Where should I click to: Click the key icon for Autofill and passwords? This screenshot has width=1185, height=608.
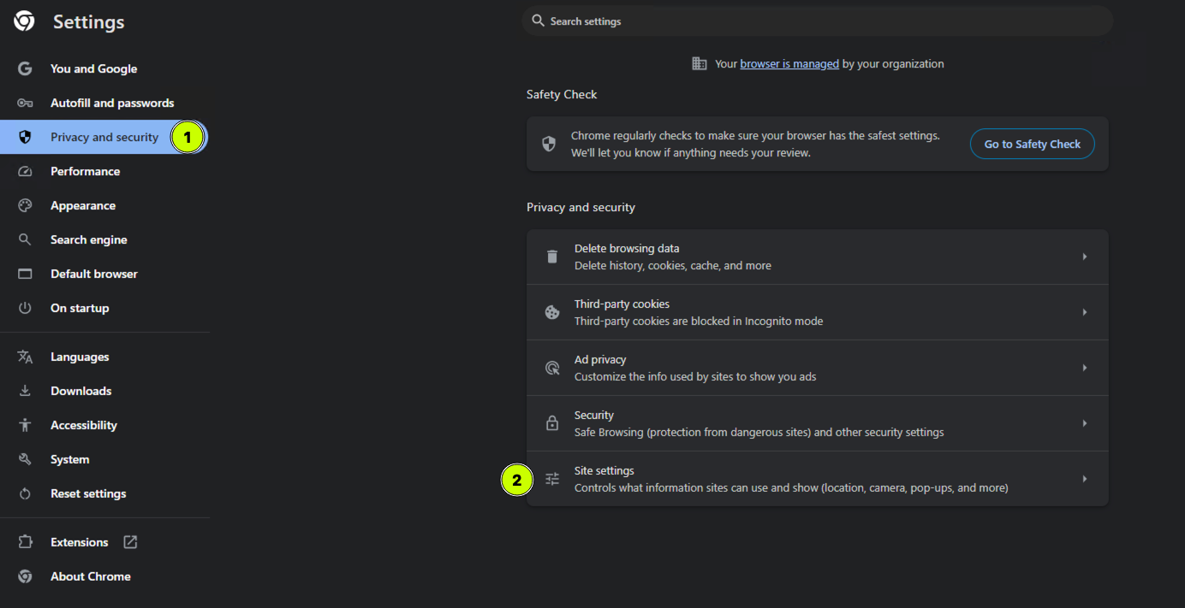tap(25, 103)
